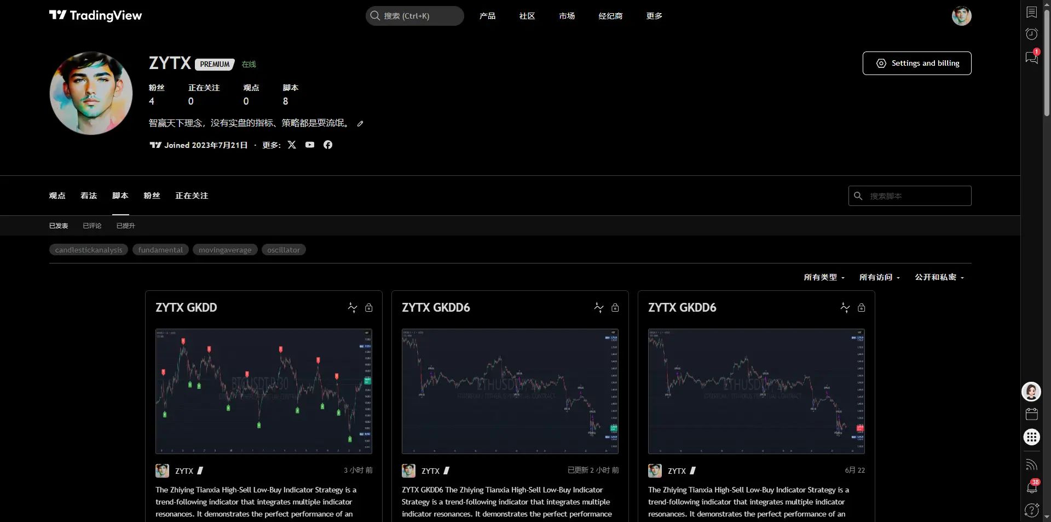Image resolution: width=1051 pixels, height=522 pixels.
Task: Filter by the oscillator tag
Action: click(284, 250)
